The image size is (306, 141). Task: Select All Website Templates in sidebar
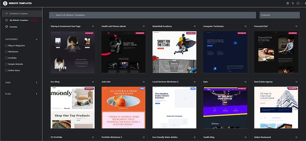point(21,14)
